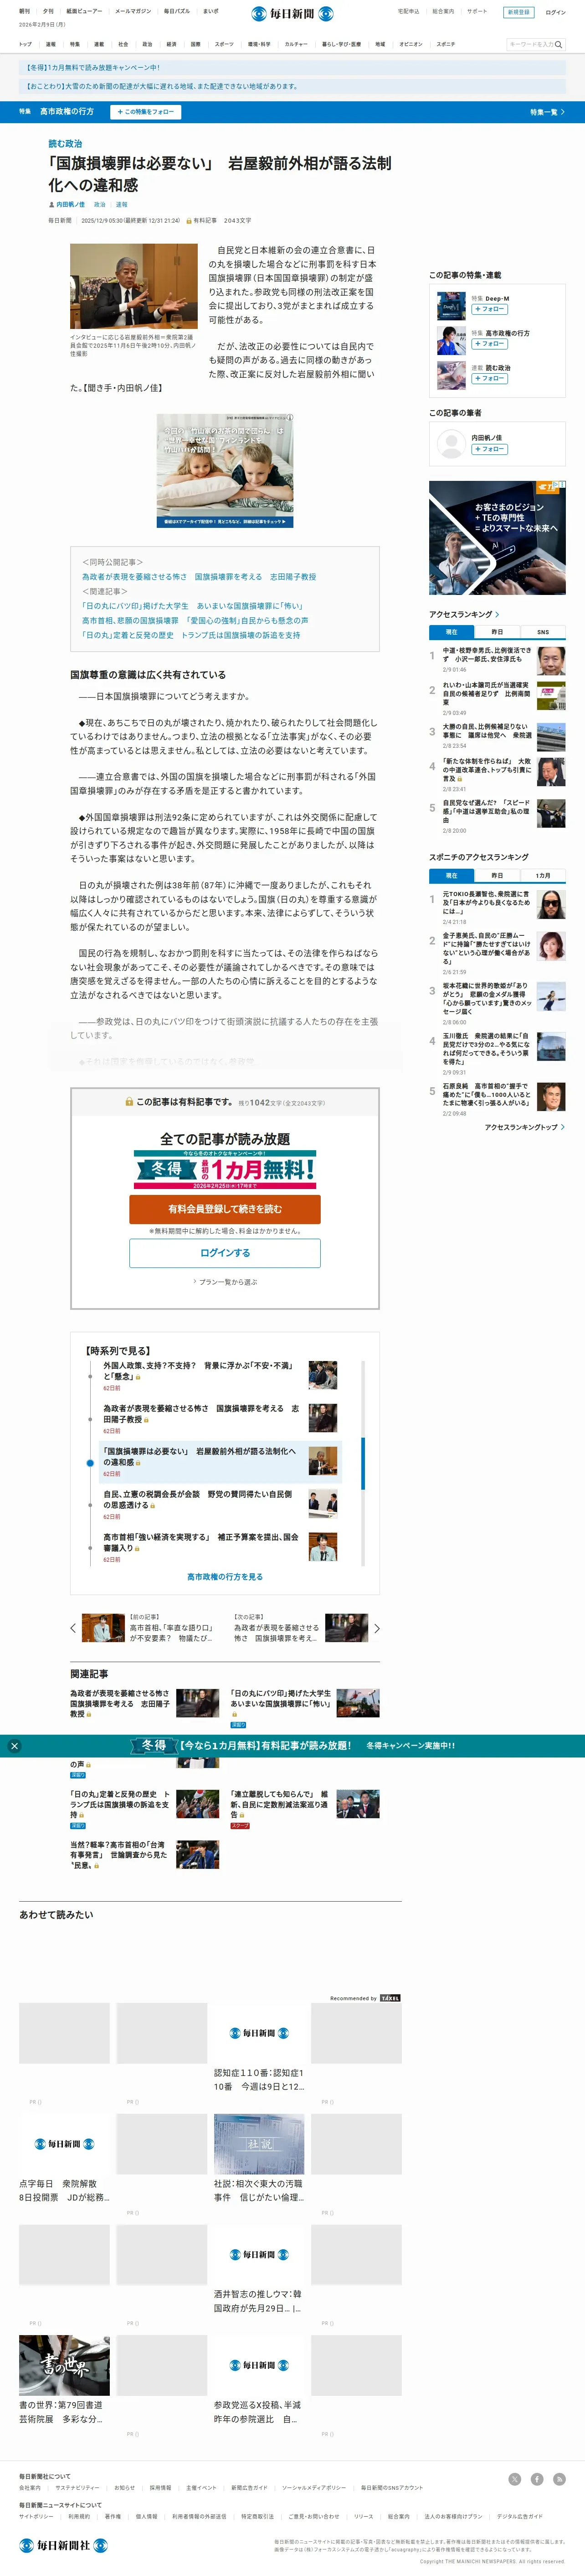The height and width of the screenshot is (2576, 585).
Task: Expand 特集一覧 link in blue bar
Action: 547,112
